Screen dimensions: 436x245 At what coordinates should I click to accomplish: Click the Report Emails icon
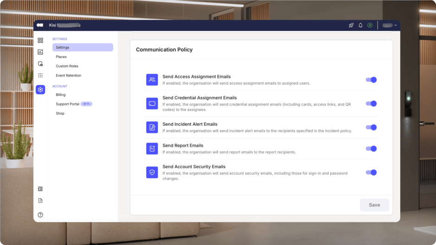152,149
